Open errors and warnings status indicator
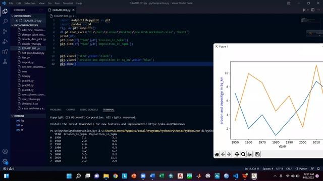Screen dimensions: 323x181 (x=9, y=169)
